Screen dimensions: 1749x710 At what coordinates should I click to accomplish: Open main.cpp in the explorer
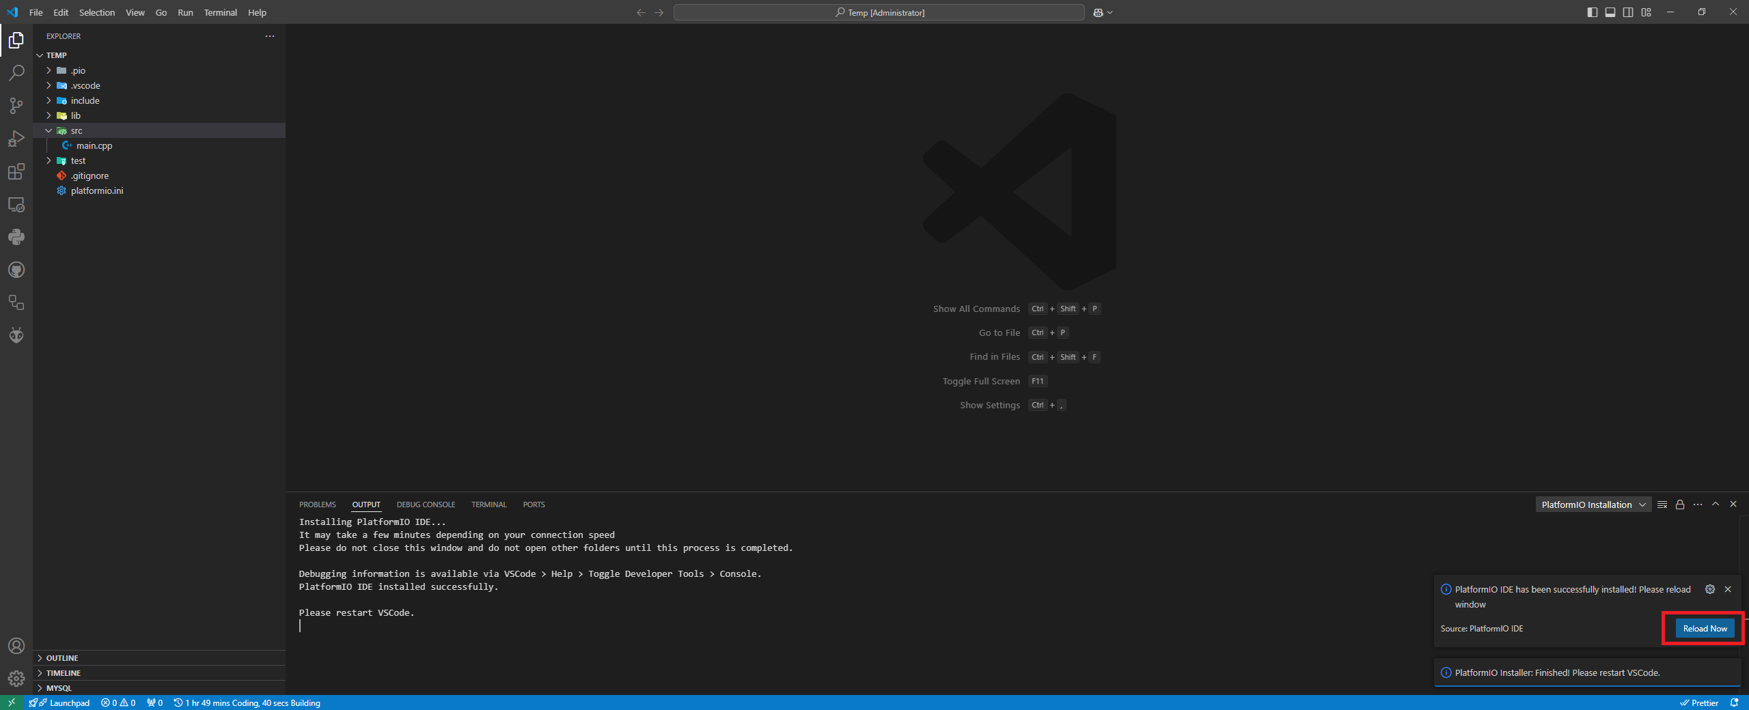[159, 145]
